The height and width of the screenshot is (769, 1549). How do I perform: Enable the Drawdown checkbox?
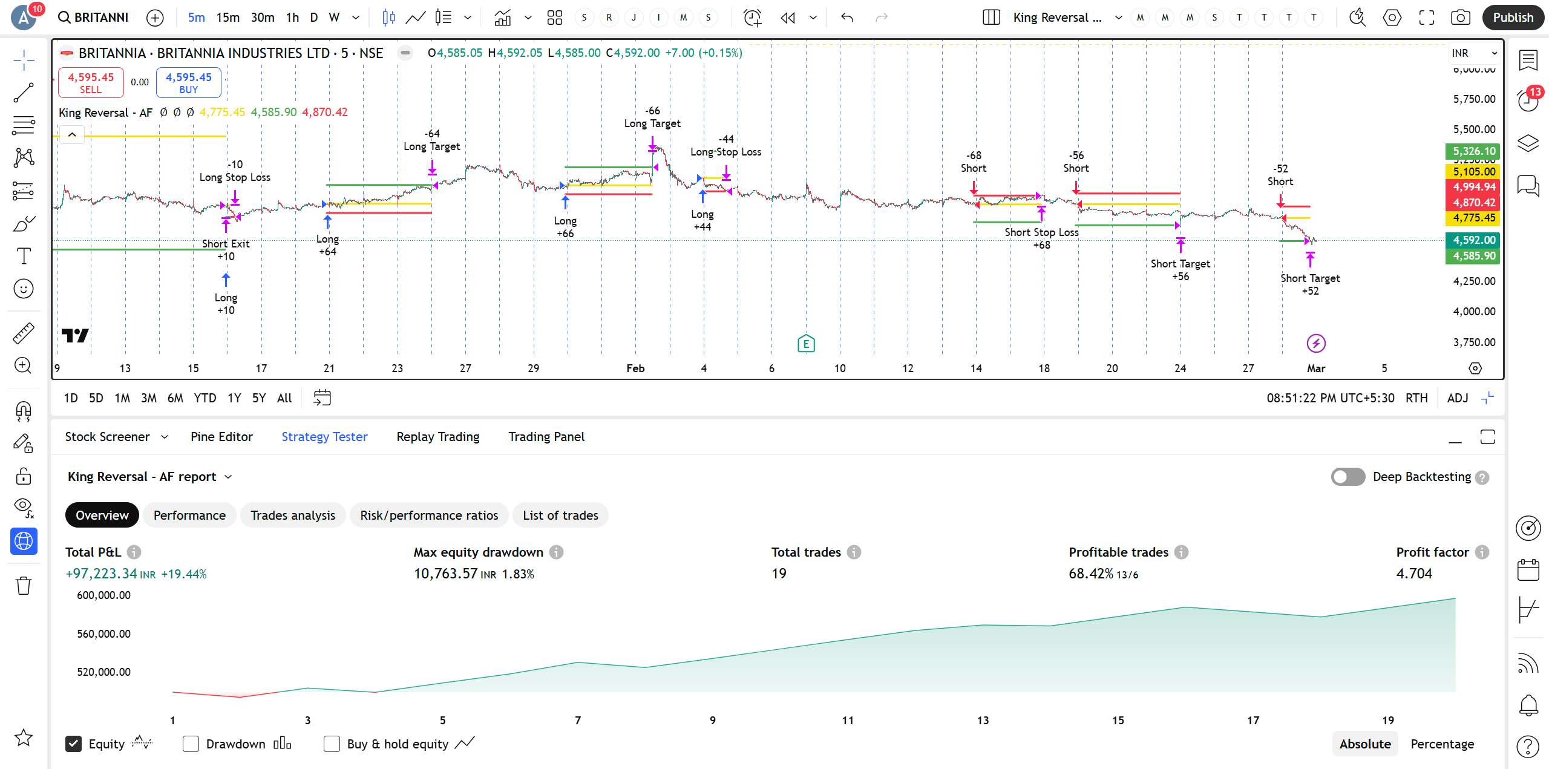click(191, 744)
